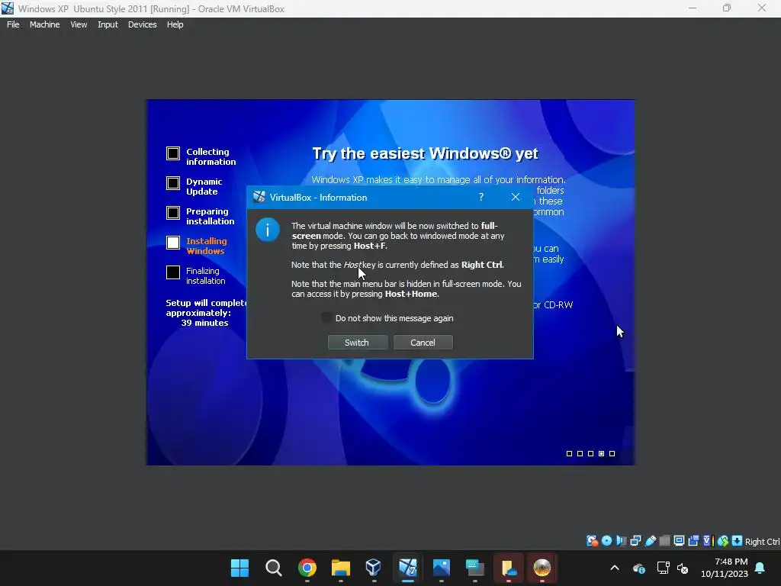The height and width of the screenshot is (586, 781).
Task: Click the Dynamic Update step text
Action: (204, 186)
